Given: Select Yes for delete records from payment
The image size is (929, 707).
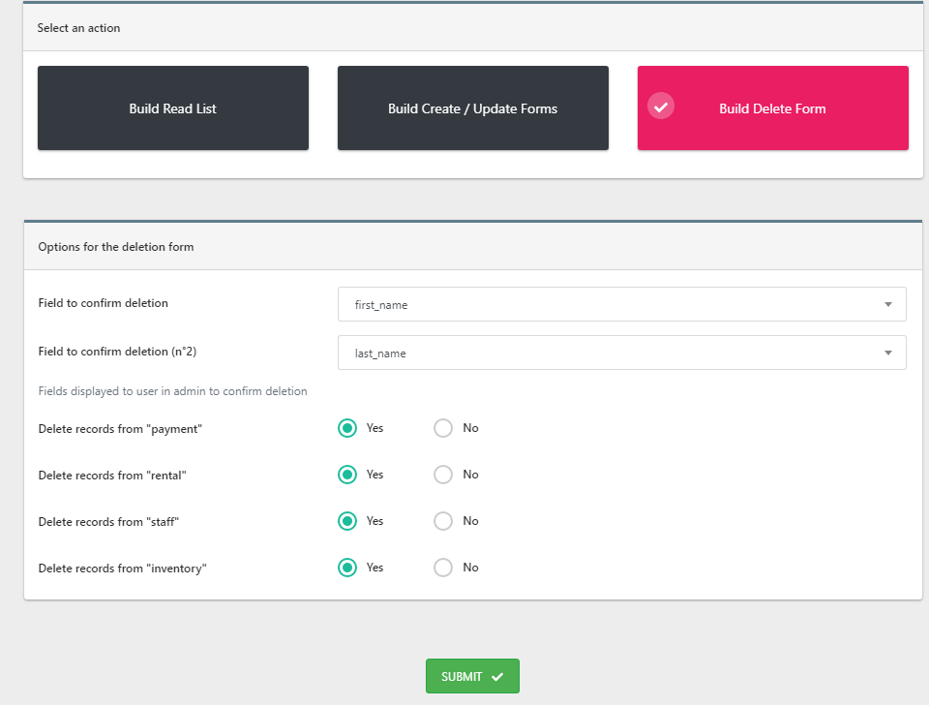Looking at the screenshot, I should coord(347,428).
